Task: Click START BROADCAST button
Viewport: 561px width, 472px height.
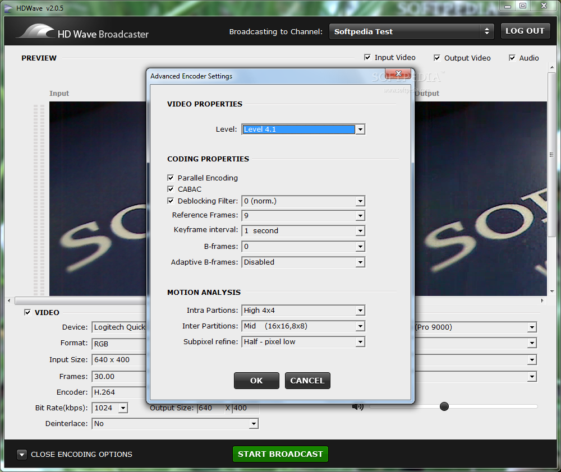Action: pyautogui.click(x=280, y=454)
